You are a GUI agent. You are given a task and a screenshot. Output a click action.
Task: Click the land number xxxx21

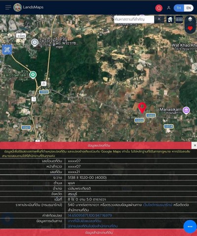(x=74, y=172)
